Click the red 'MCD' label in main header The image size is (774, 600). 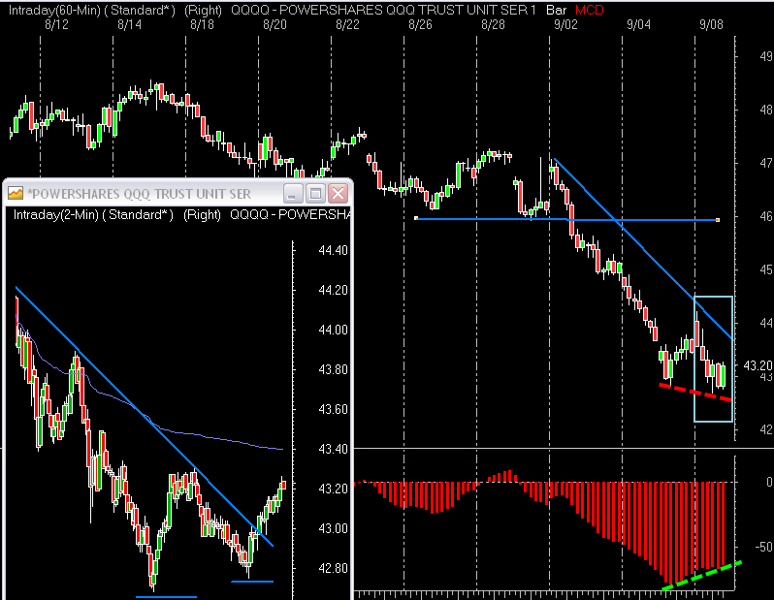coord(590,10)
